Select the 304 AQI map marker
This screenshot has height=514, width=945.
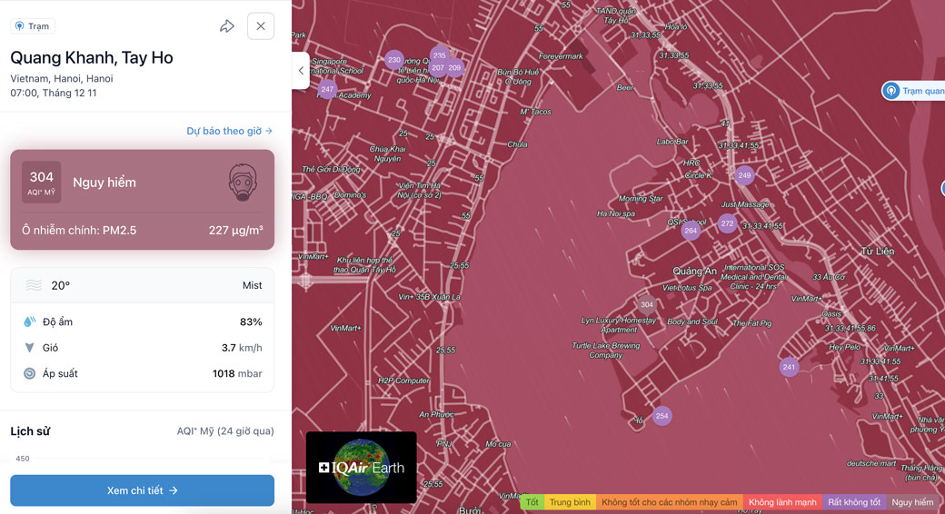click(647, 305)
